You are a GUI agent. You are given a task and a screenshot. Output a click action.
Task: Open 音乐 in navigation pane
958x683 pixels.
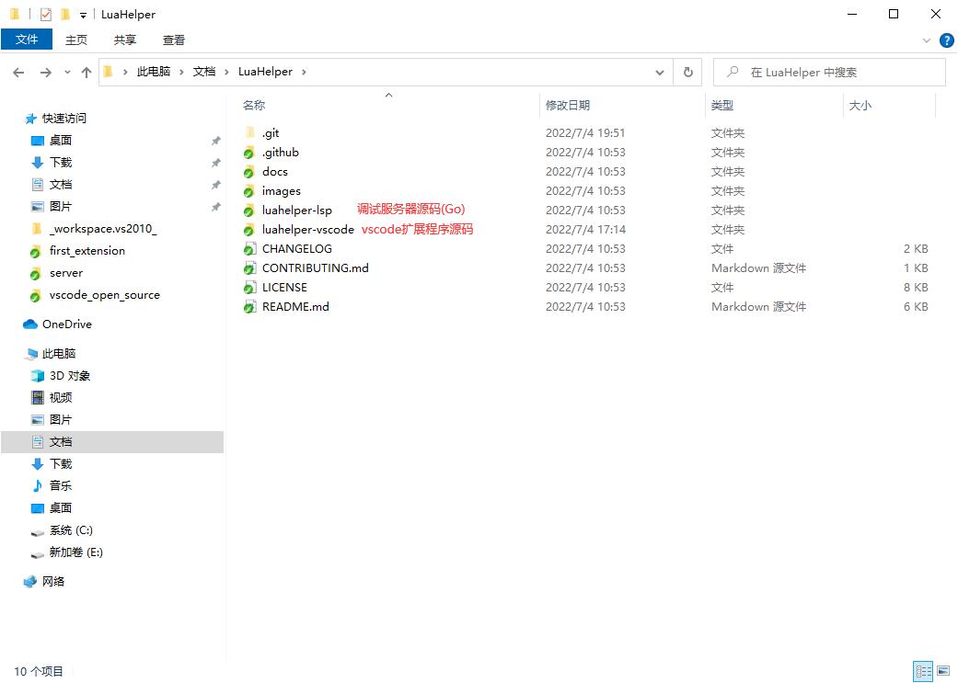61,486
